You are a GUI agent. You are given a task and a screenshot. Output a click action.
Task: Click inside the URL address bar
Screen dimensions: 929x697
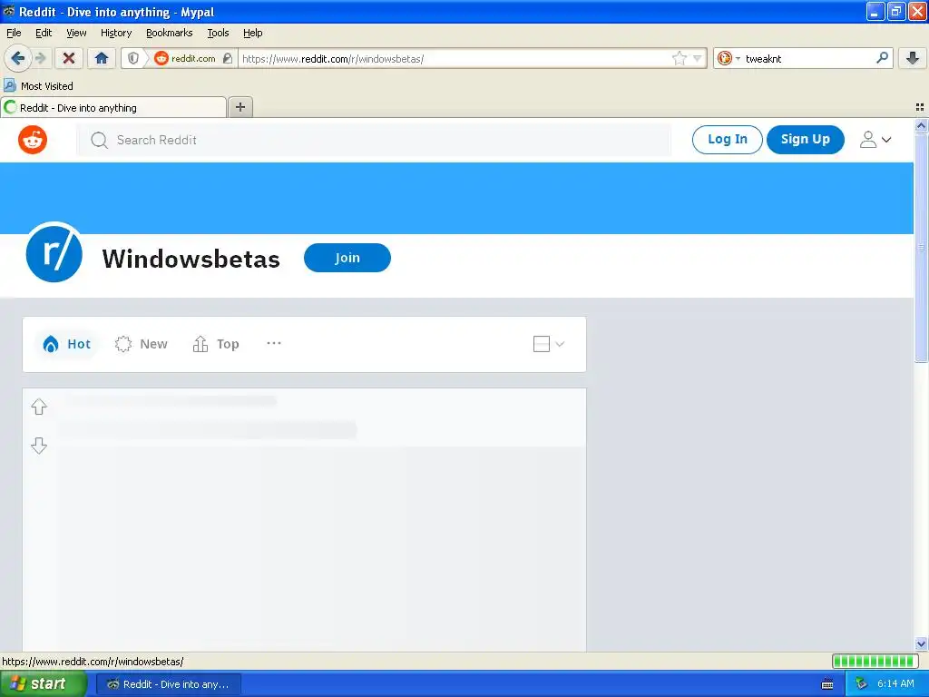click(x=454, y=58)
